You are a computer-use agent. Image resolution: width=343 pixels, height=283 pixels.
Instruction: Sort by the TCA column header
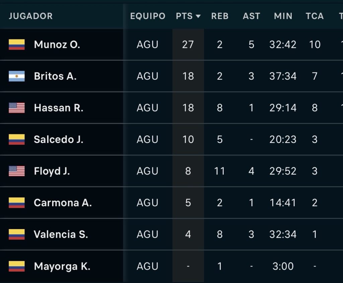click(x=315, y=16)
